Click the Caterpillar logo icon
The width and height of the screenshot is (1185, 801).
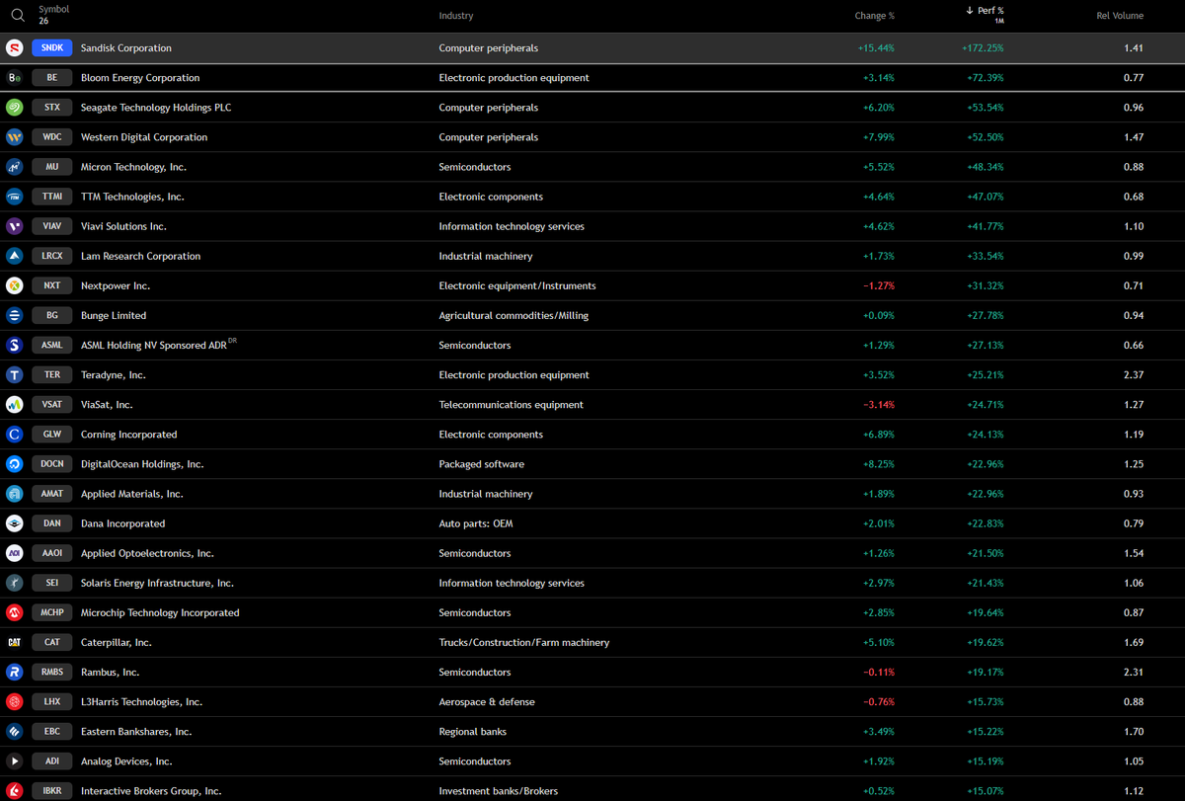pos(14,642)
